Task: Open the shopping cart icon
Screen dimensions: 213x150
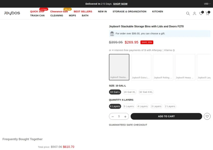Action: pos(207,14)
